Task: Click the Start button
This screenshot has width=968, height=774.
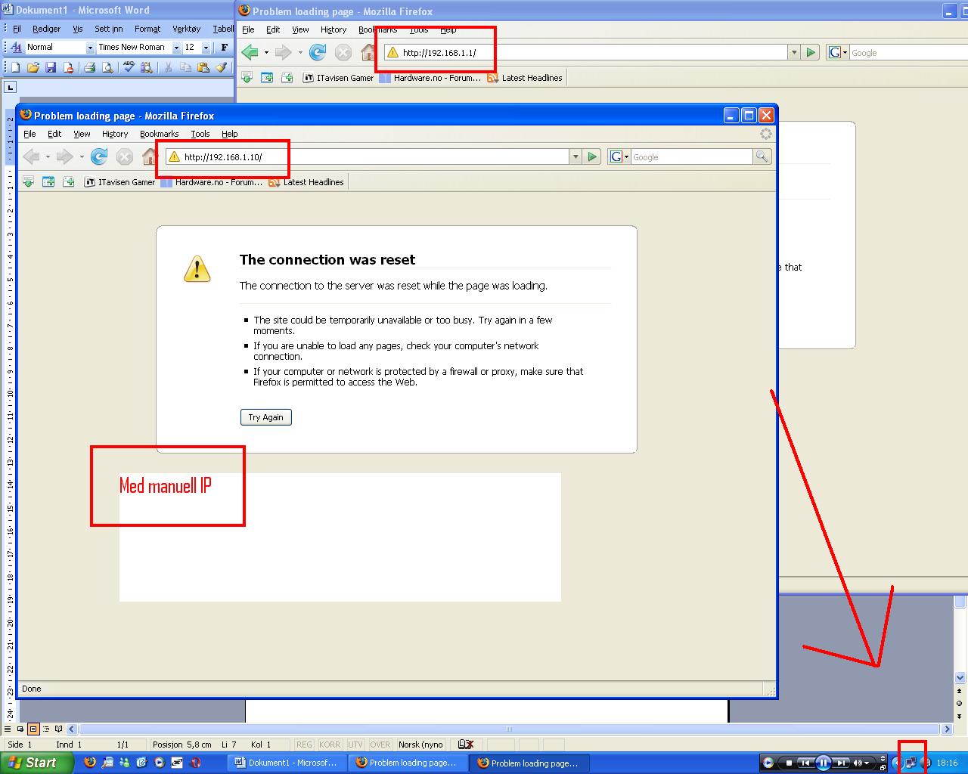Action: click(x=36, y=763)
